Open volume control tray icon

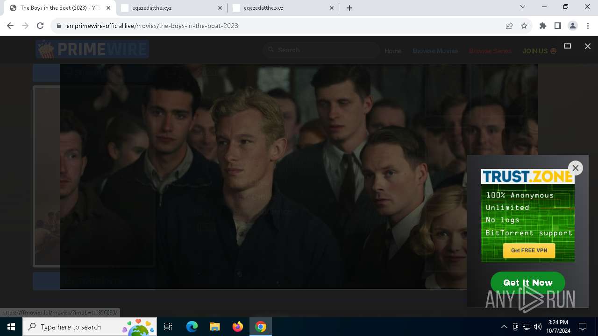538,327
